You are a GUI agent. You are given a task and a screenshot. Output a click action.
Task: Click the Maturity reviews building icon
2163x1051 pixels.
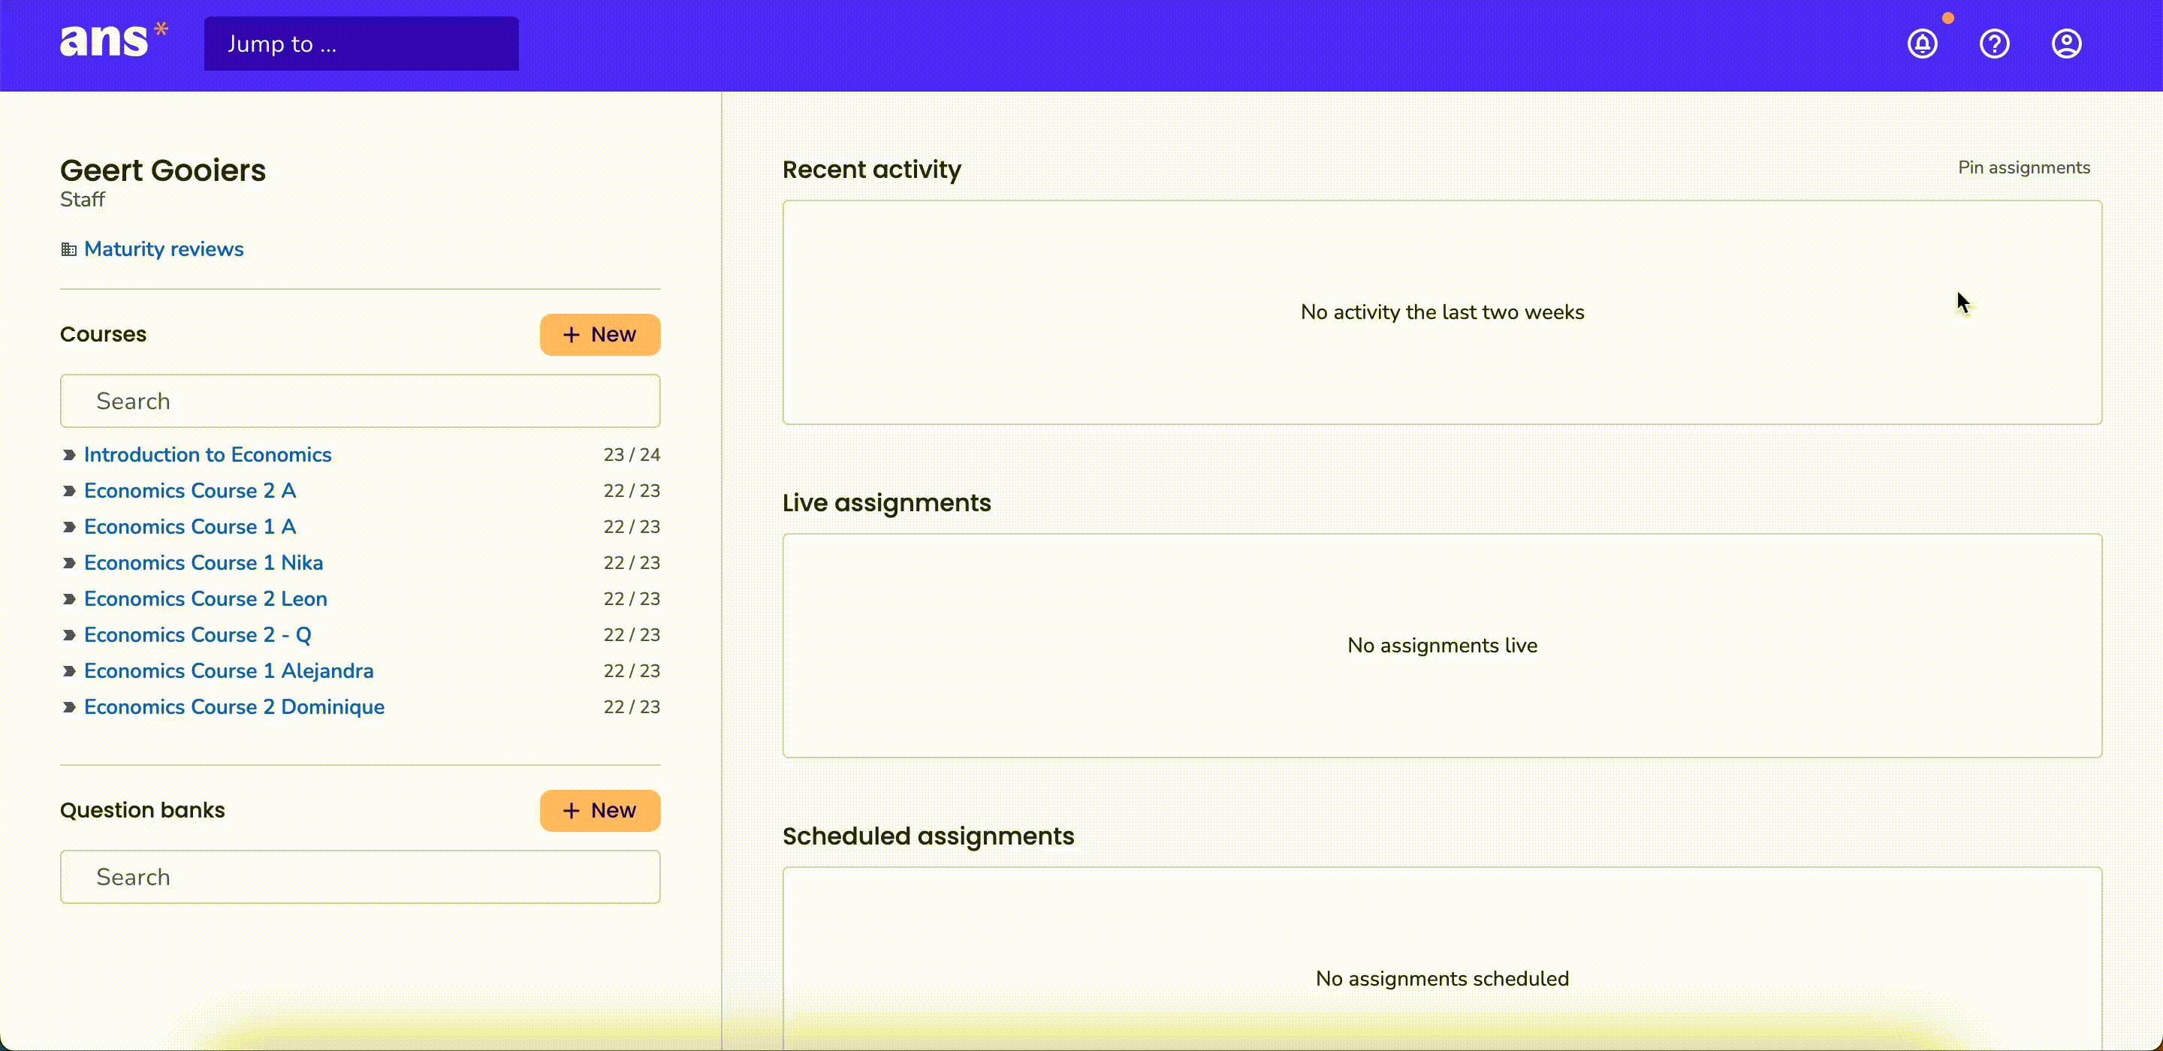click(69, 249)
